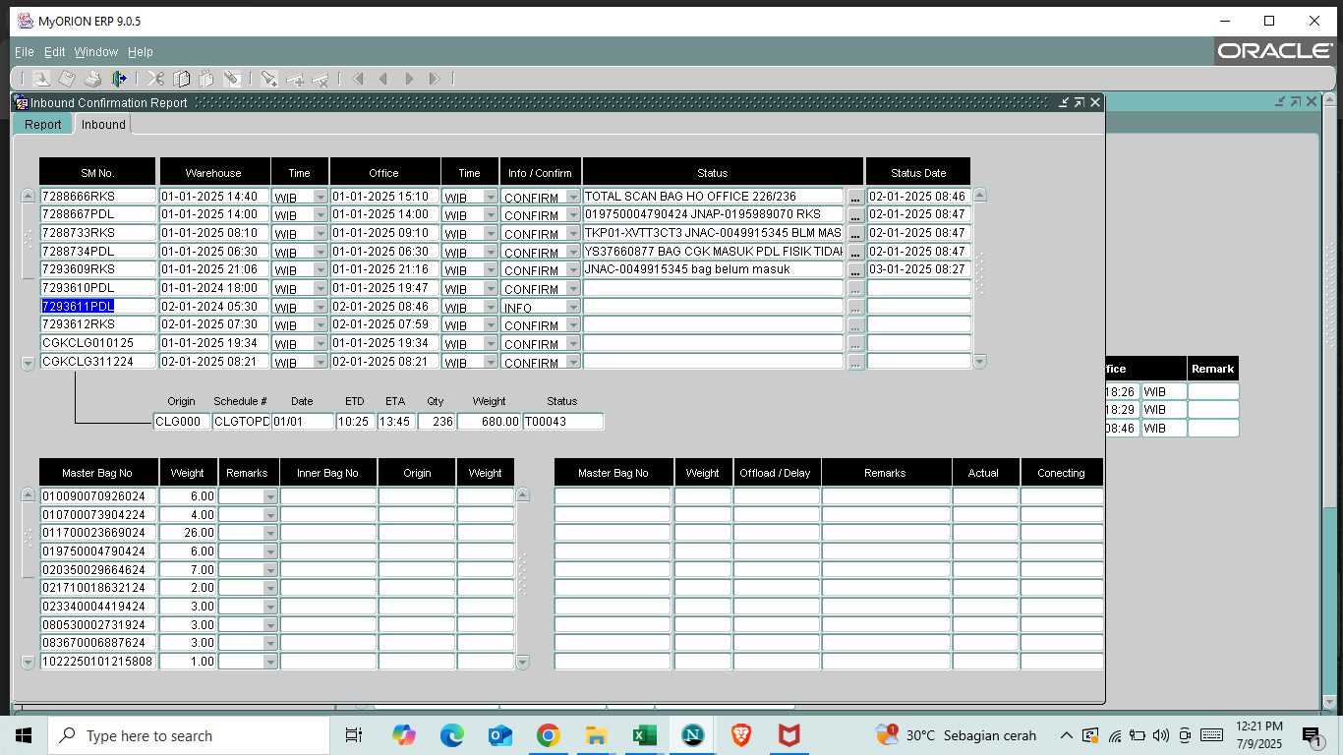Open Task View in the taskbar
The image size is (1343, 755).
point(354,735)
